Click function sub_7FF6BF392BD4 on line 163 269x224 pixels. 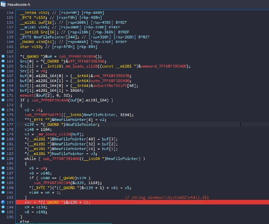pyautogui.click(x=77, y=56)
